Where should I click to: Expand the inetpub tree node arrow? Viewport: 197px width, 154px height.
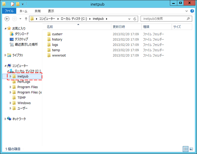click(11, 76)
